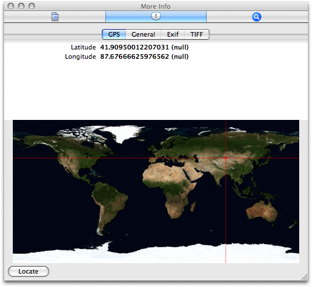Zoom the More Info window

coord(31,6)
